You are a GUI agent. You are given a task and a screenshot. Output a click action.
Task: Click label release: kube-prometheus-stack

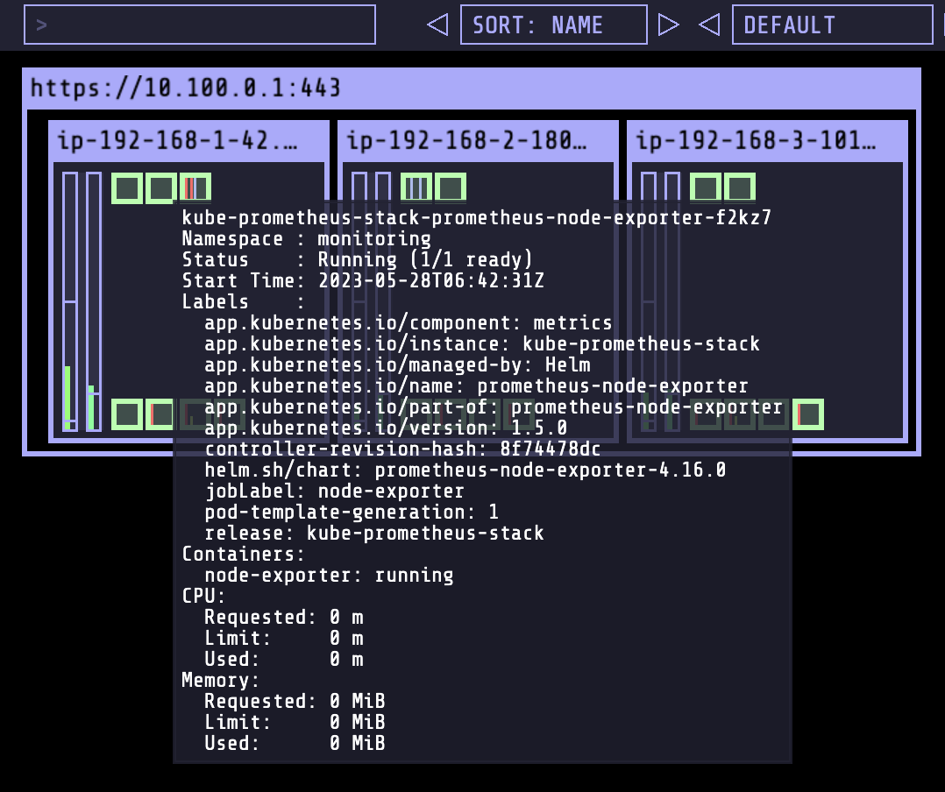point(374,534)
